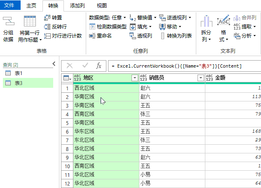Click cell 华东区域 in row 6
The width and height of the screenshot is (261, 188).
tap(106, 132)
